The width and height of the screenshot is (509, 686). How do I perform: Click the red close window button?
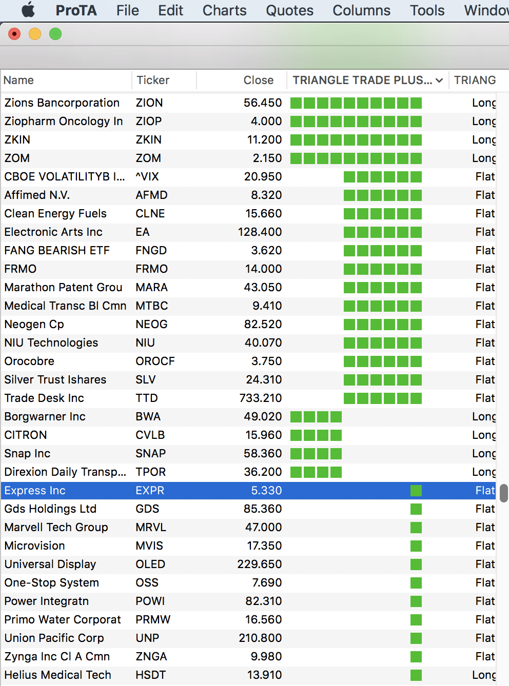click(x=14, y=34)
